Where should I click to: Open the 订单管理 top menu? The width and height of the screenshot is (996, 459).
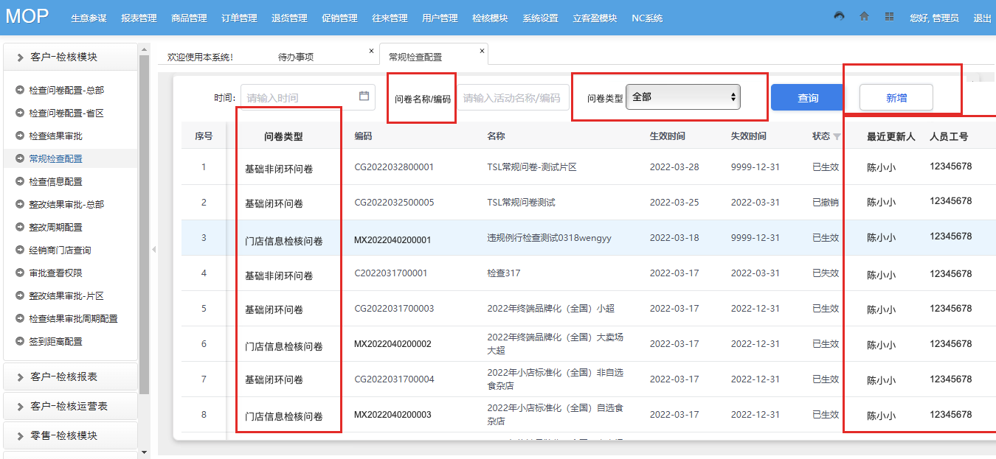(239, 18)
